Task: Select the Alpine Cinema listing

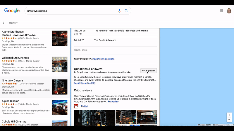Action: (x=35, y=107)
